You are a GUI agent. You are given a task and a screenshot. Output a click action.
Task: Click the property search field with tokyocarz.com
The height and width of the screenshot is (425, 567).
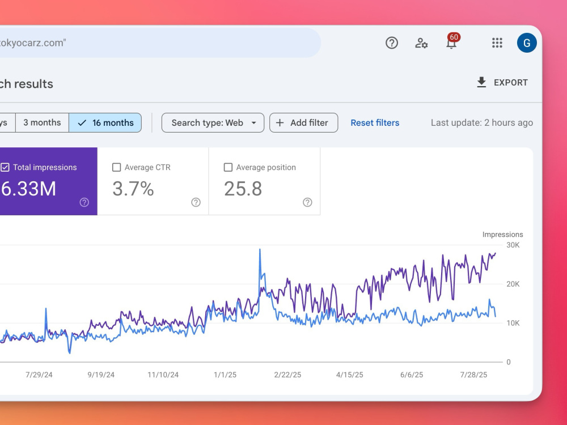click(x=160, y=43)
